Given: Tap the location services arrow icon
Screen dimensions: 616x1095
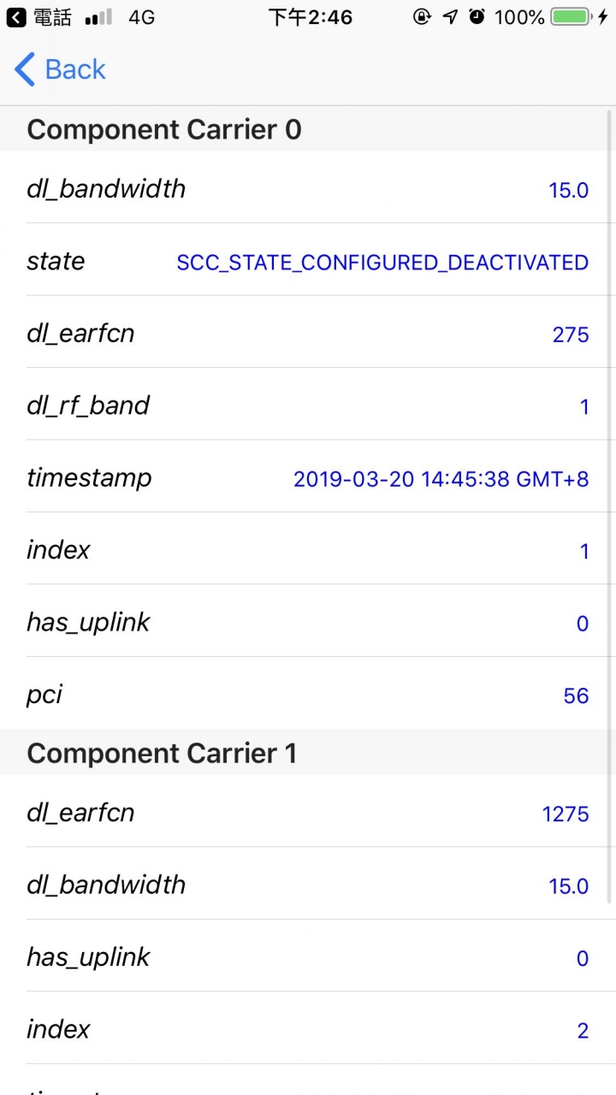Looking at the screenshot, I should pyautogui.click(x=450, y=16).
